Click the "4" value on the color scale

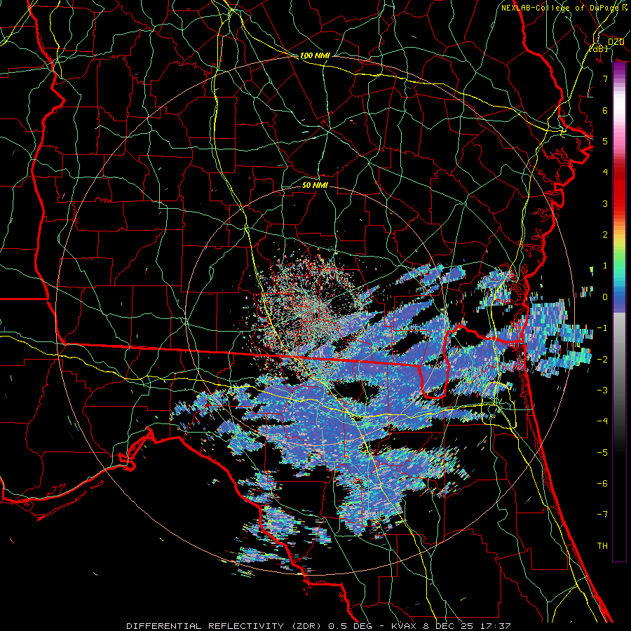coord(605,172)
